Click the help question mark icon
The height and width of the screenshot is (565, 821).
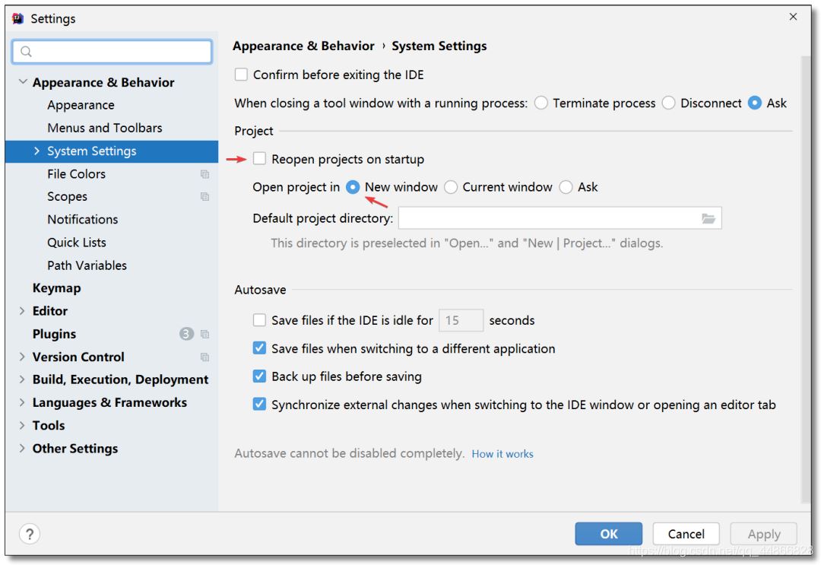pos(29,533)
